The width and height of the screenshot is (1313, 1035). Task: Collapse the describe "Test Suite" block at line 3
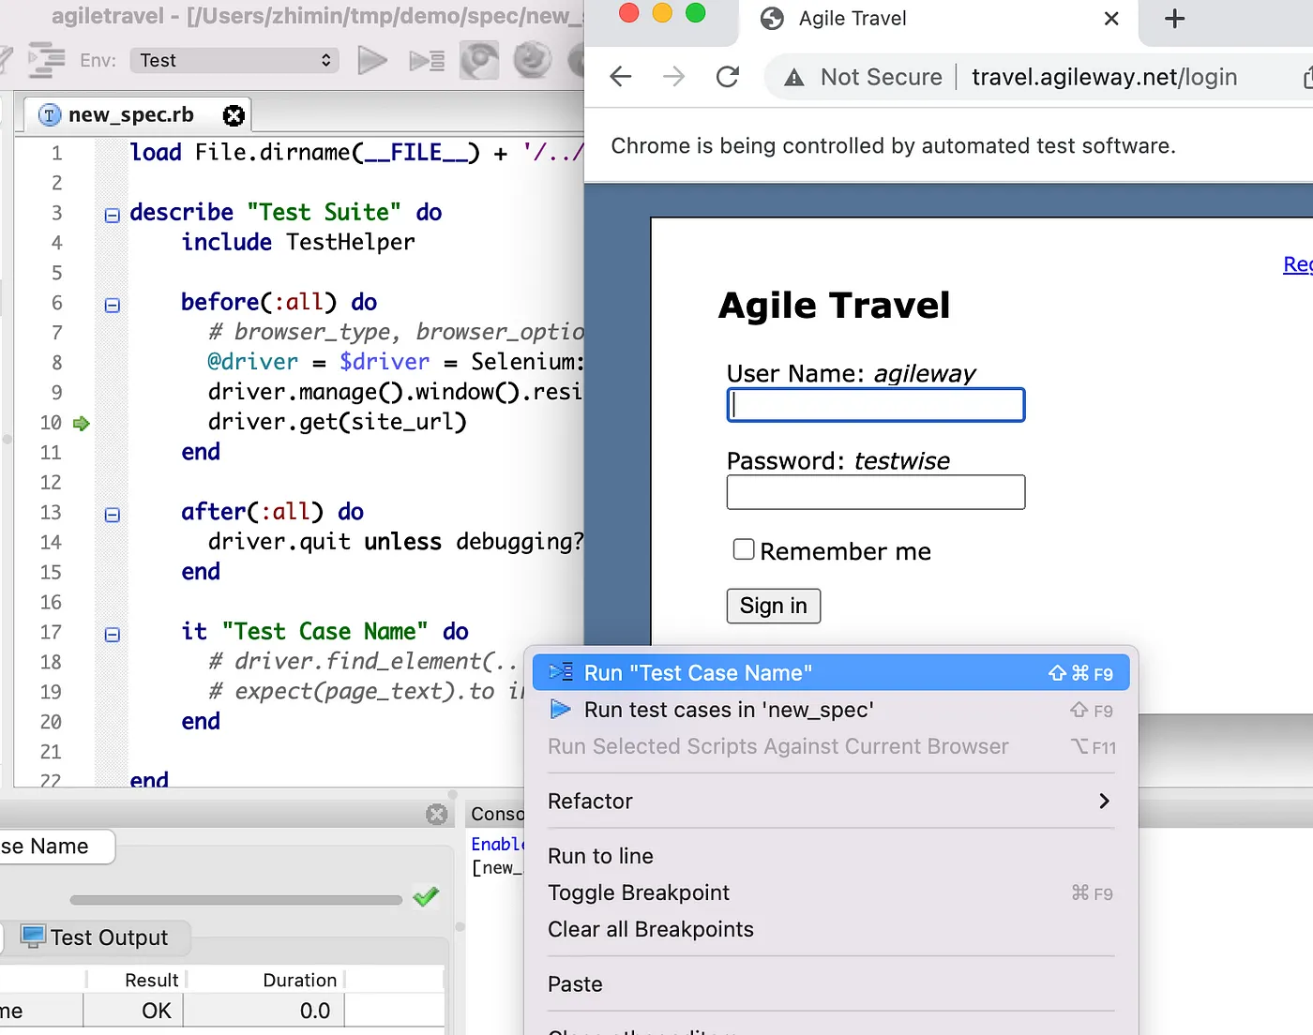tap(113, 215)
